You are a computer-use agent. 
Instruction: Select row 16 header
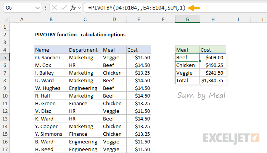pyautogui.click(x=5, y=142)
